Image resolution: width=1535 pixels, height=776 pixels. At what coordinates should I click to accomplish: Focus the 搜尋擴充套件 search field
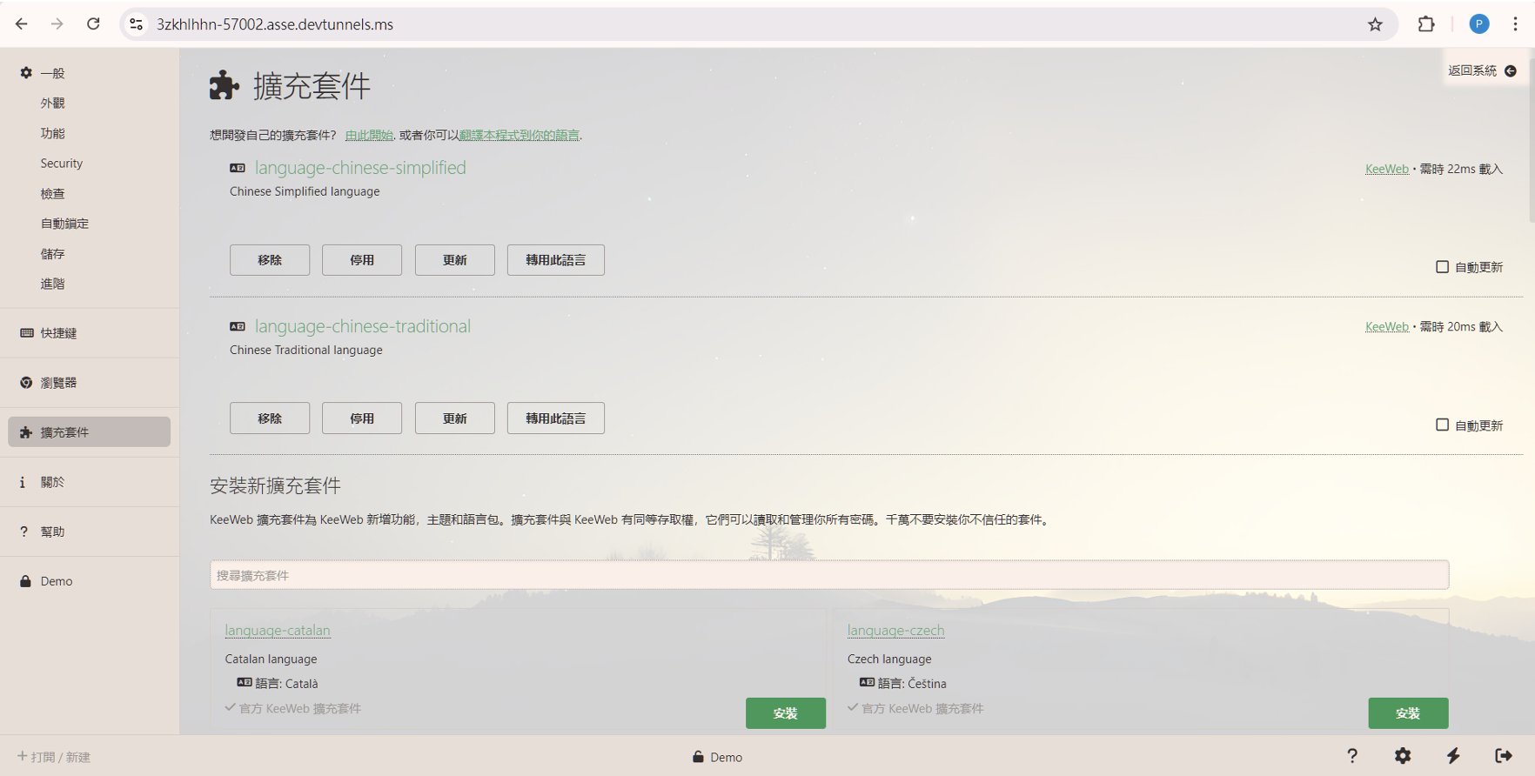click(x=829, y=575)
